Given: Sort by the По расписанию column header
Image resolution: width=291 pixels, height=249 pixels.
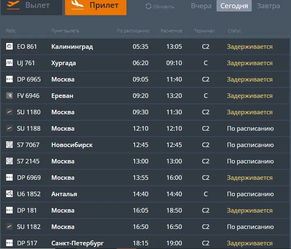Looking at the screenshot, I should [133, 31].
